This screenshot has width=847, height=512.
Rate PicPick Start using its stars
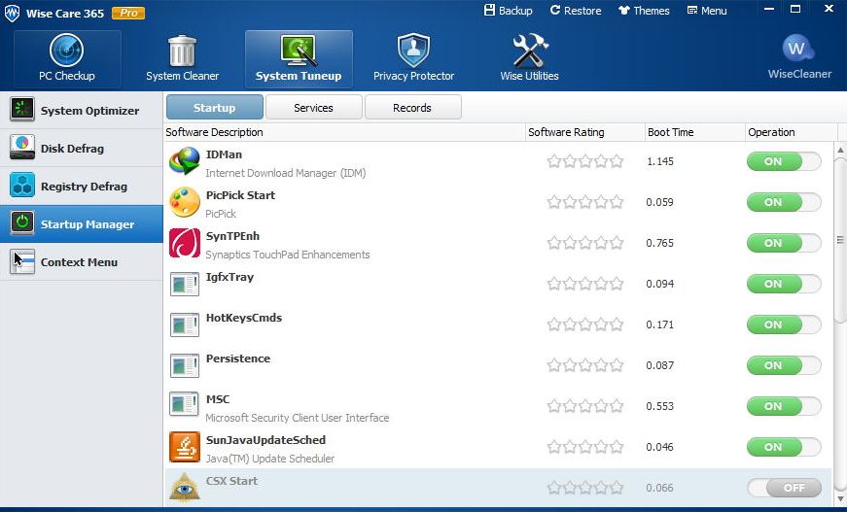pyautogui.click(x=585, y=202)
